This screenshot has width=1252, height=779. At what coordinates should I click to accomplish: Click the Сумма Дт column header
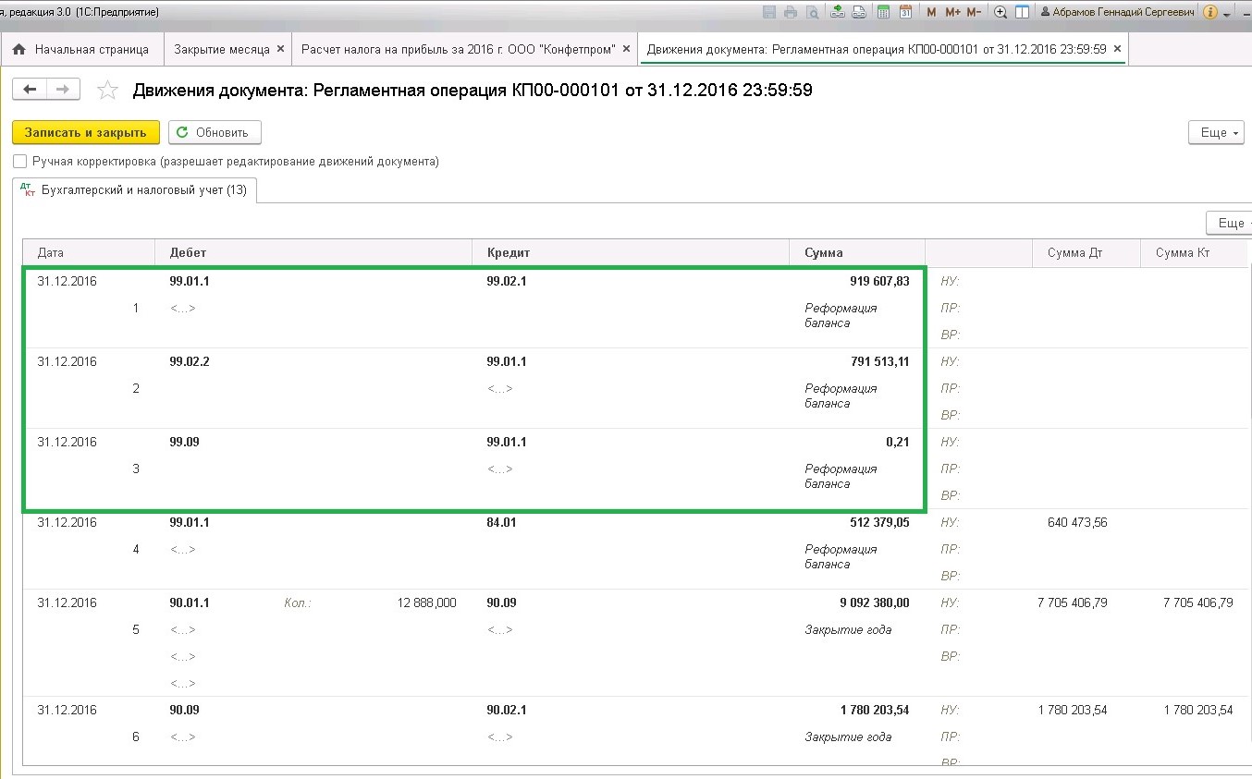point(1086,252)
